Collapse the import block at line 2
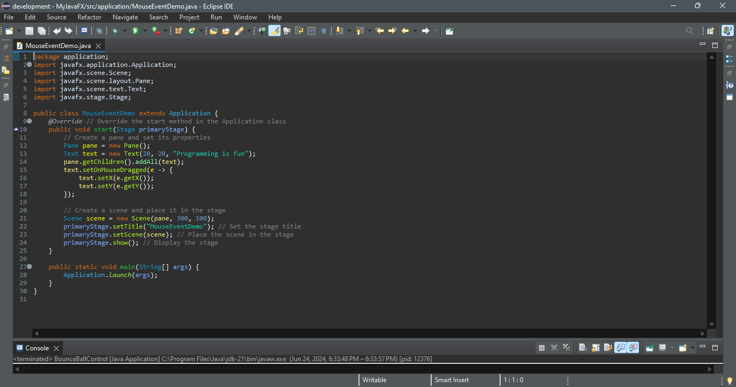 29,65
